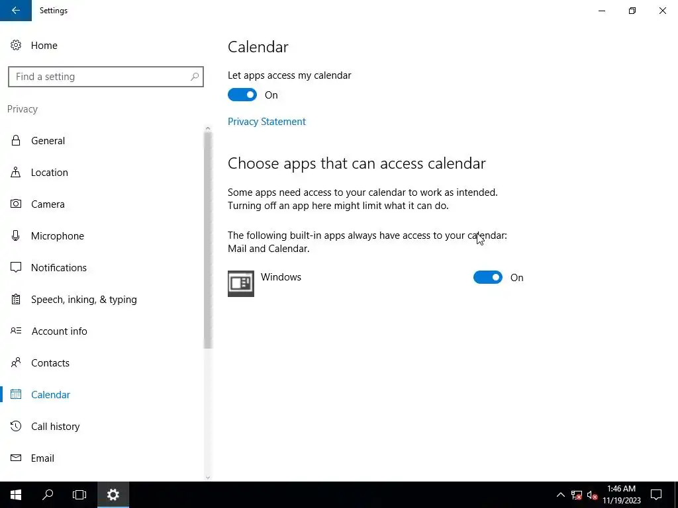The width and height of the screenshot is (678, 508).
Task: Turn off Let apps access my calendar
Action: [242, 95]
